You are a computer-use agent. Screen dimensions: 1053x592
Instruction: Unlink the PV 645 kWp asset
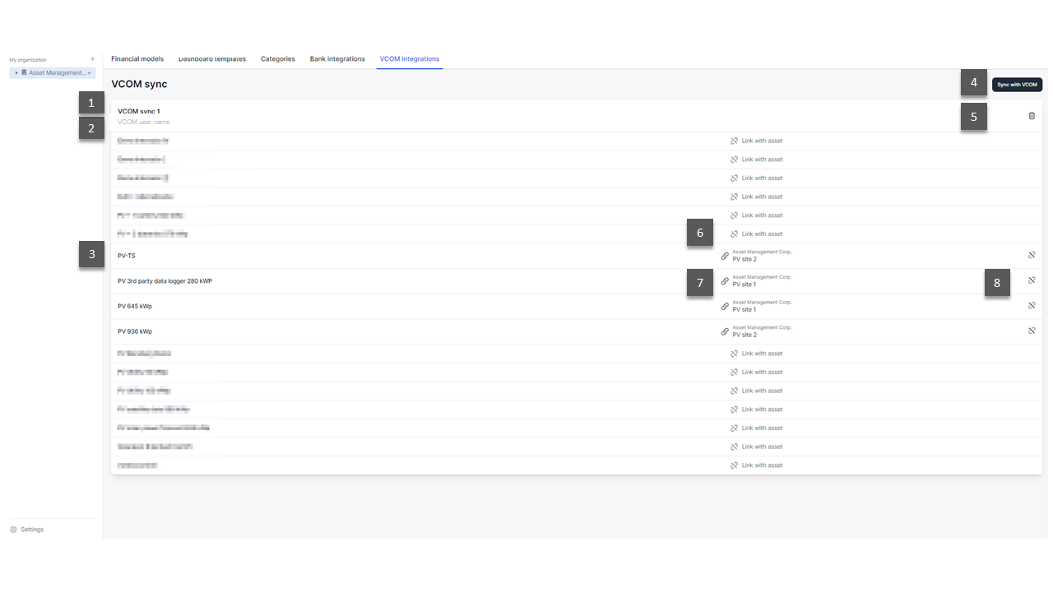click(1032, 306)
